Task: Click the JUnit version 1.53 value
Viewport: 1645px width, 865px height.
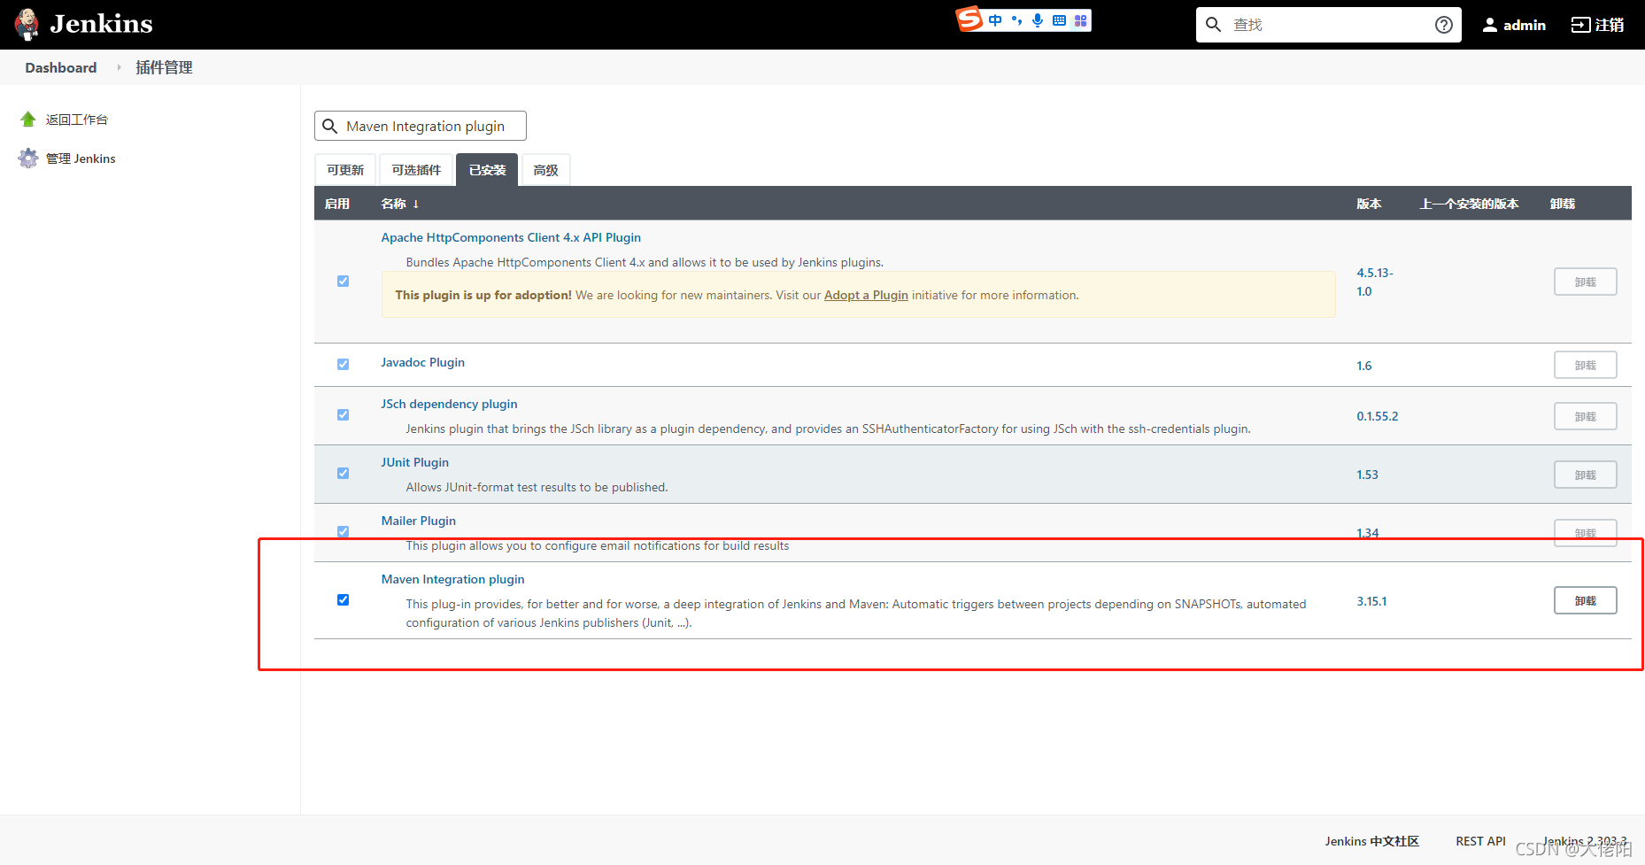Action: point(1367,475)
